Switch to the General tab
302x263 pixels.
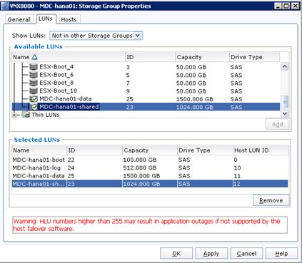(19, 19)
